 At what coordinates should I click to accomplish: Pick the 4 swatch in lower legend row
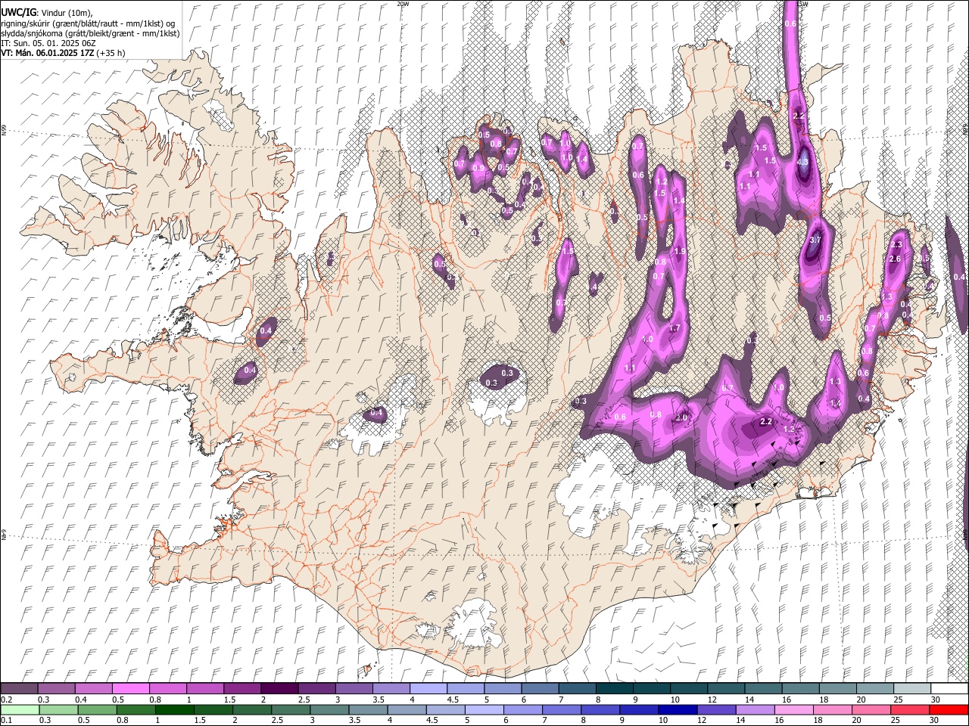pyautogui.click(x=407, y=710)
